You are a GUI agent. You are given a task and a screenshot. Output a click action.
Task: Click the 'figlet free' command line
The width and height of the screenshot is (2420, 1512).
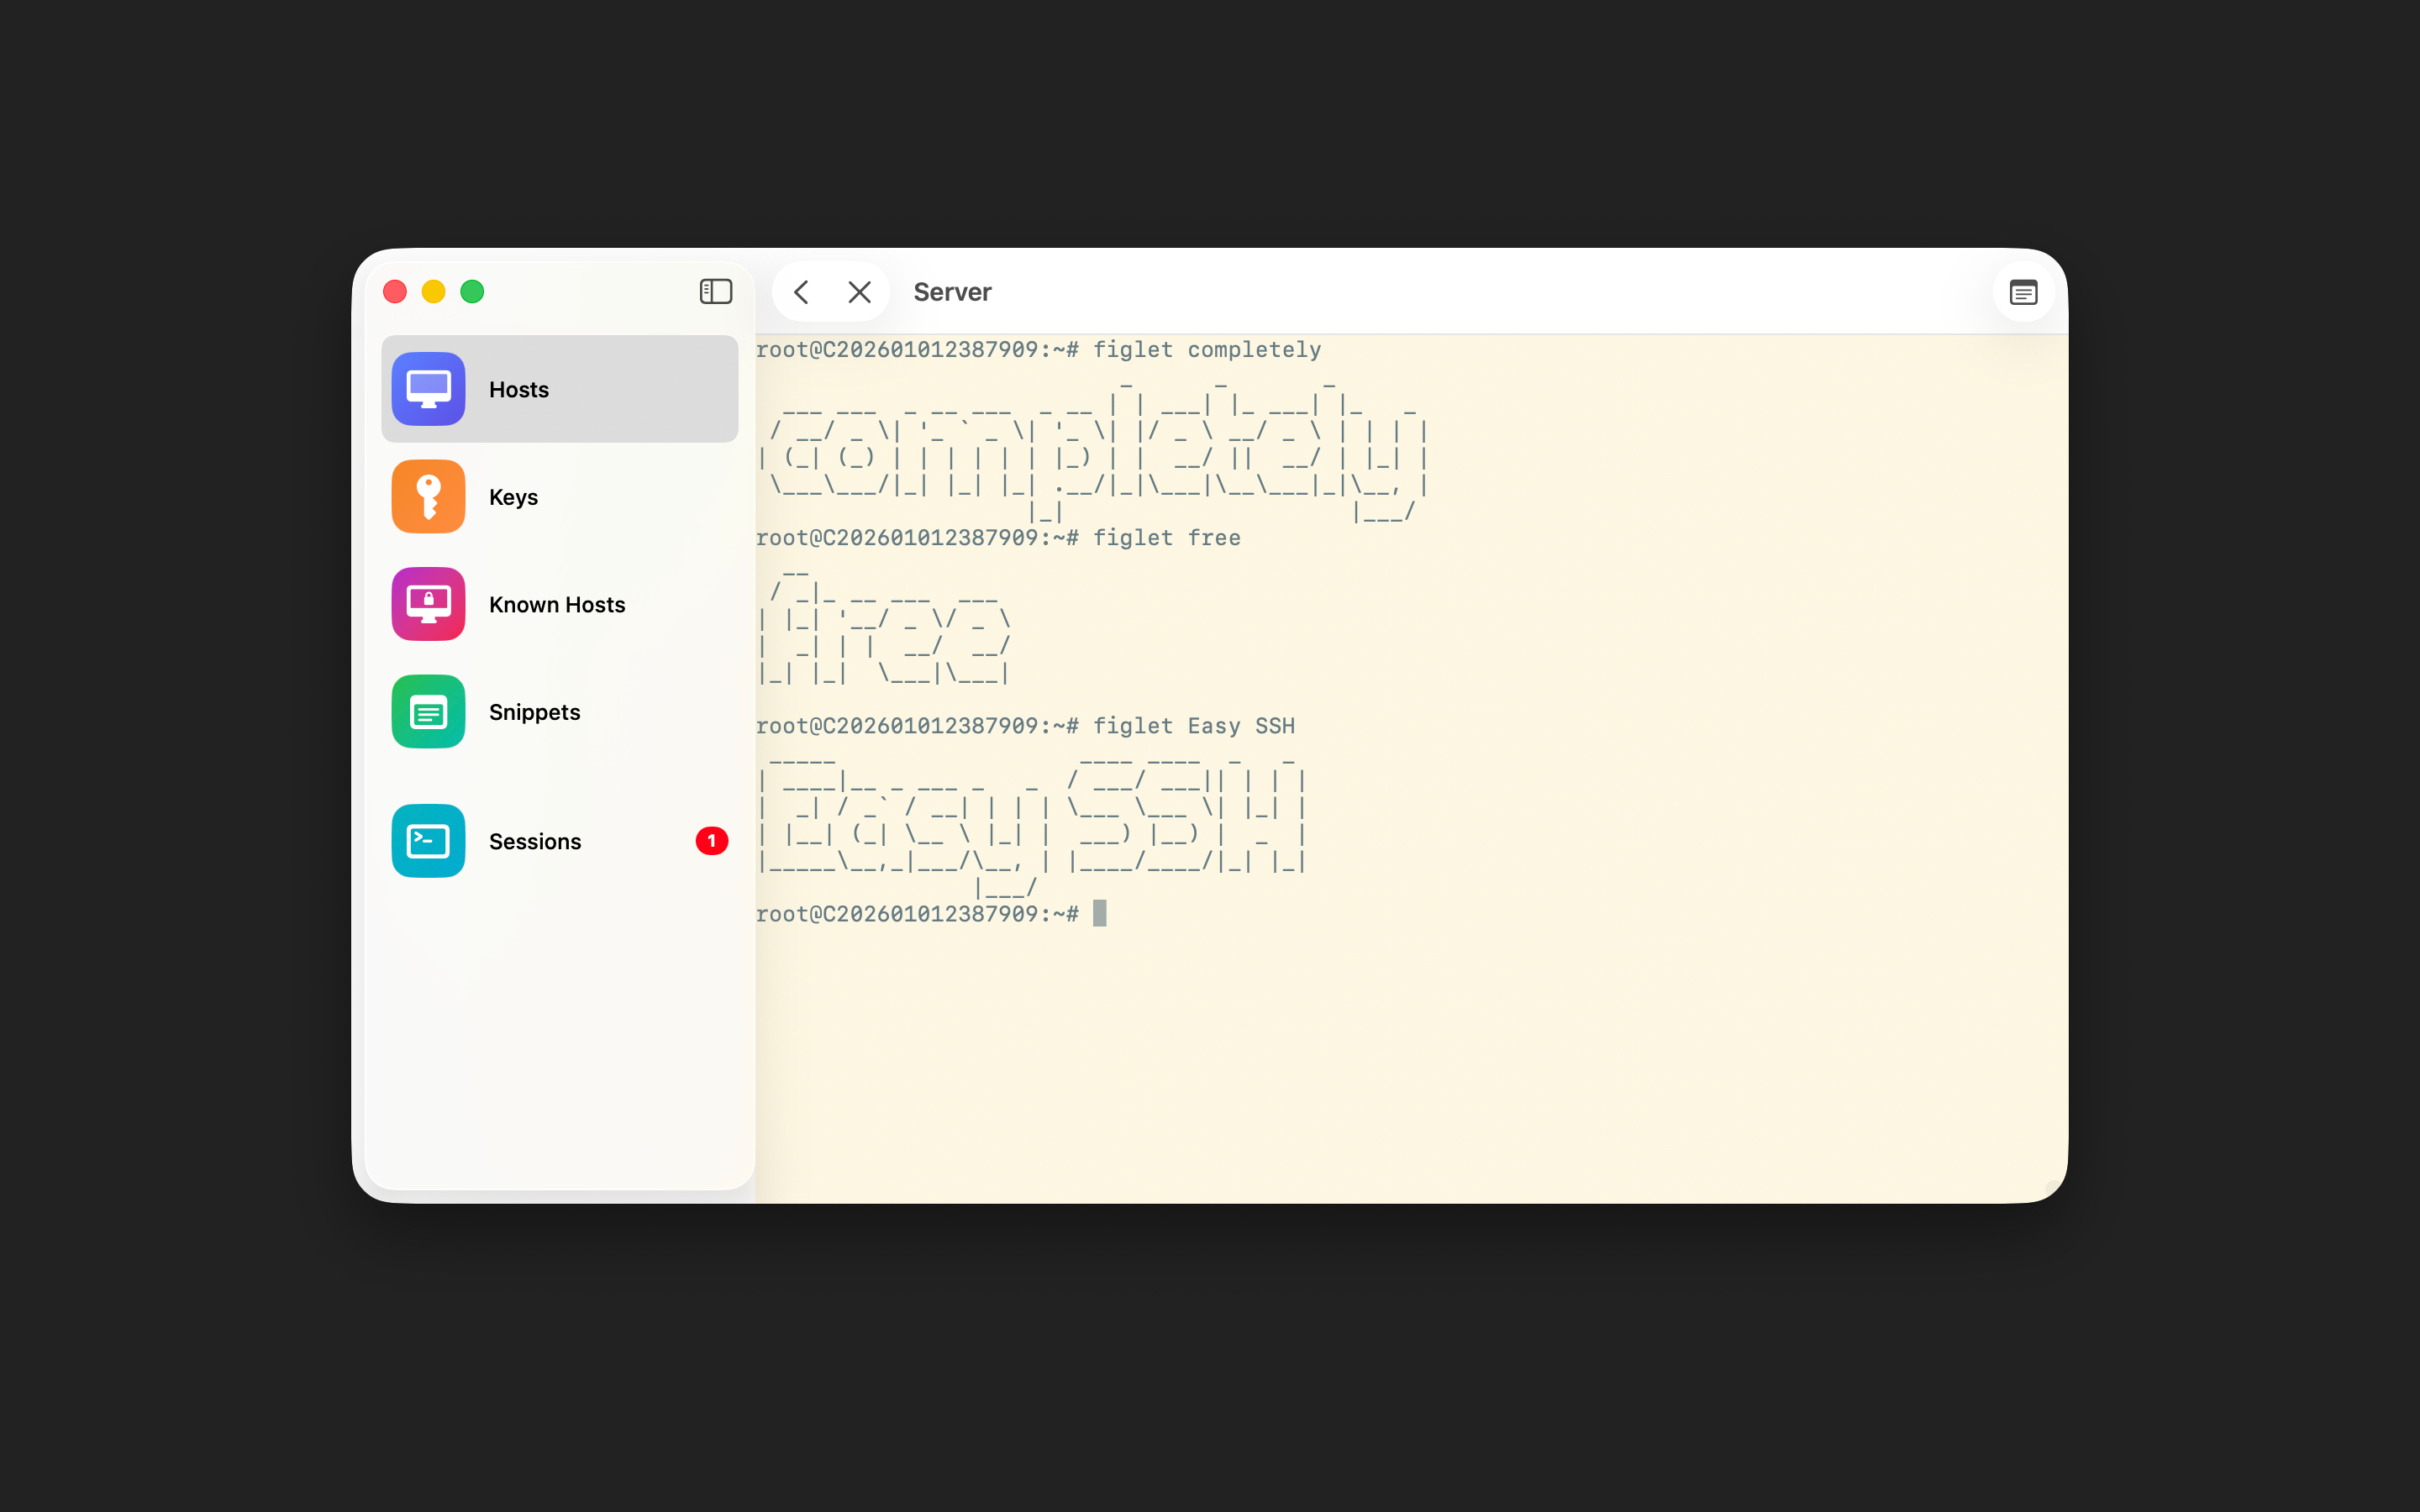998,538
